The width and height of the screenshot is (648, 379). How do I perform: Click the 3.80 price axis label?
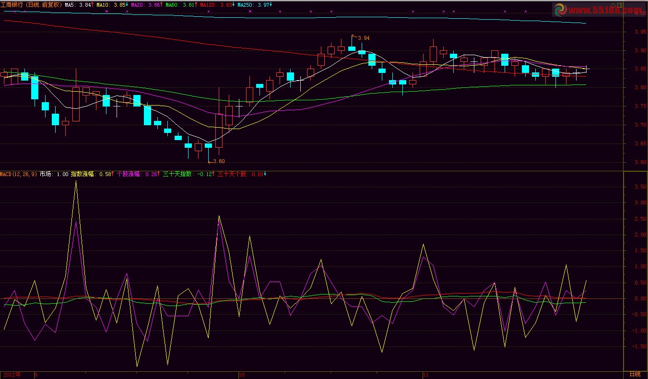click(640, 88)
